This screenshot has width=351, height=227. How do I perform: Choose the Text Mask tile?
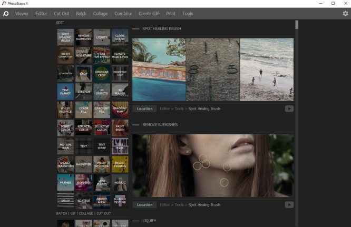pos(120,146)
